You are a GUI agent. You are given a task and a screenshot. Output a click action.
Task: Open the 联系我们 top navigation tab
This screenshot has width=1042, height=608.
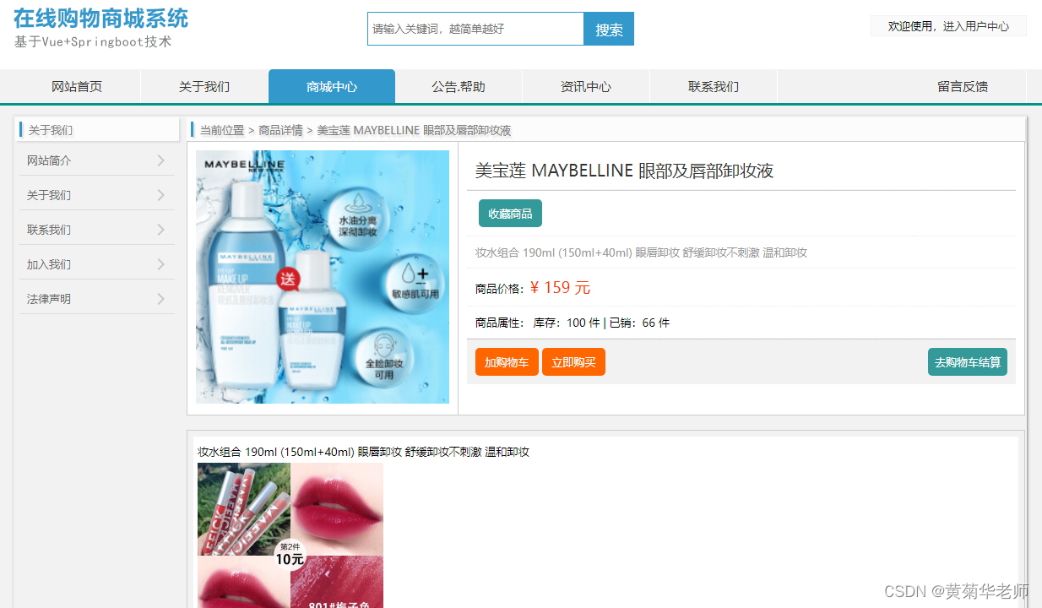click(x=714, y=86)
